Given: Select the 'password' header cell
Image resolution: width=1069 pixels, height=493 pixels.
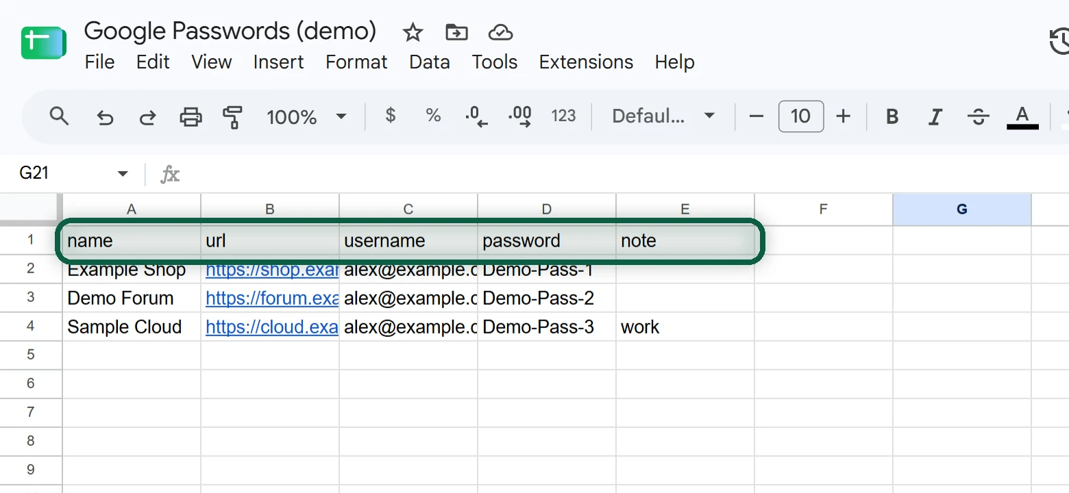Looking at the screenshot, I should click(547, 241).
